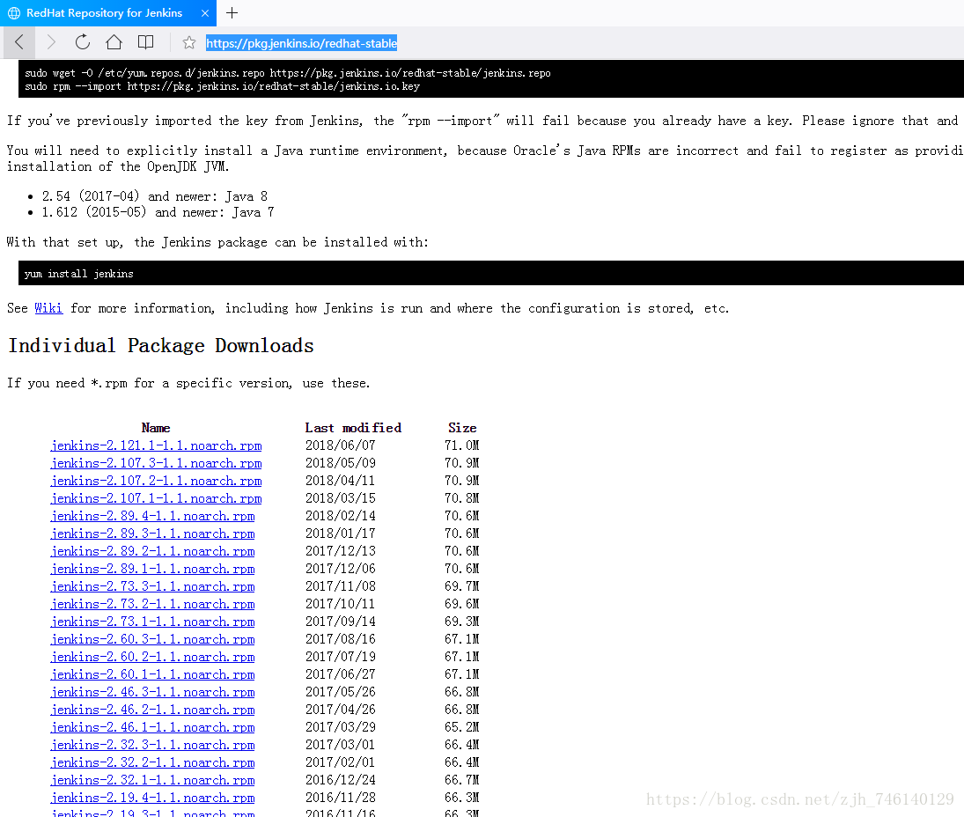The width and height of the screenshot is (964, 817).
Task: Download jenkins-2.32.1-1.1.noarch.rpm
Action: (x=152, y=780)
